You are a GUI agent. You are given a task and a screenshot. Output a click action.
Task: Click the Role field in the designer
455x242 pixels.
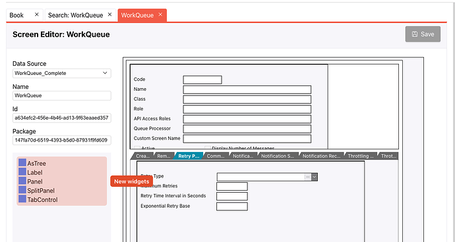247,109
